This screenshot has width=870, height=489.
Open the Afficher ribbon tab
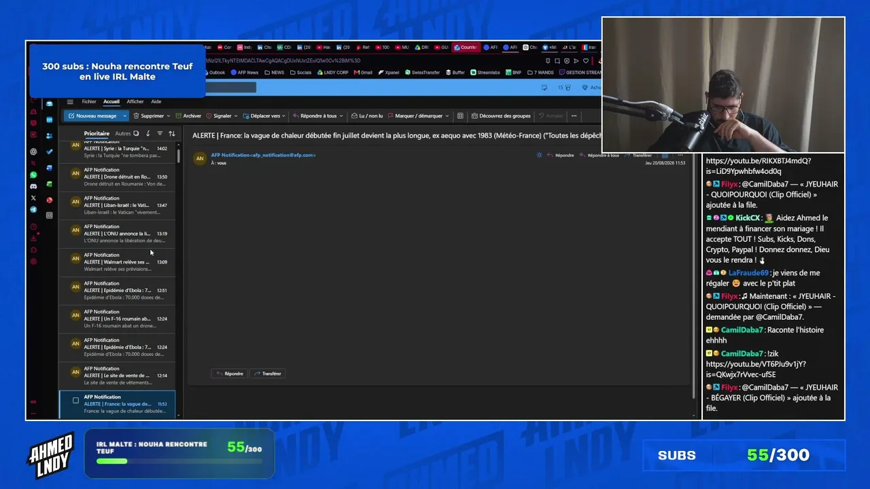point(135,102)
